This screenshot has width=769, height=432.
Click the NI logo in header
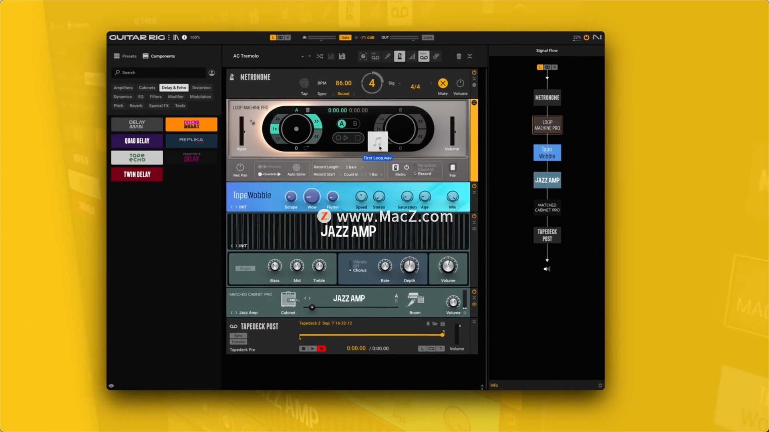pyautogui.click(x=597, y=37)
